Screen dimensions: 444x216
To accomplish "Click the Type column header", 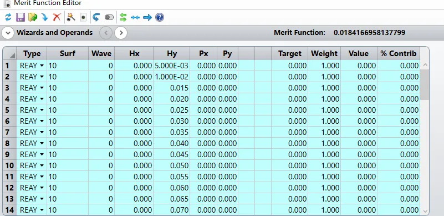I will coord(32,54).
